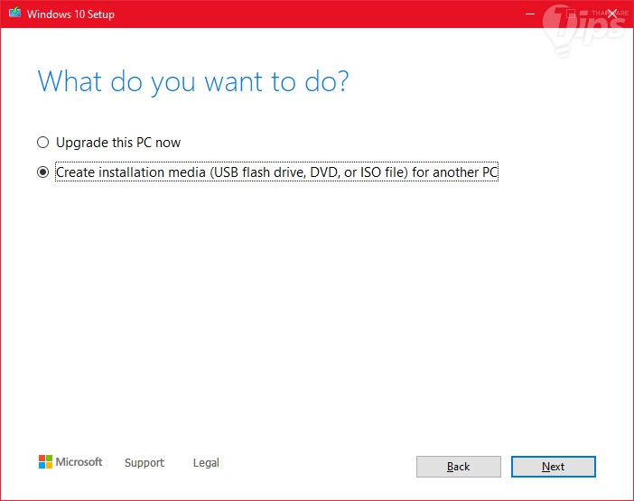
Task: Click the Next button
Action: pos(553,467)
